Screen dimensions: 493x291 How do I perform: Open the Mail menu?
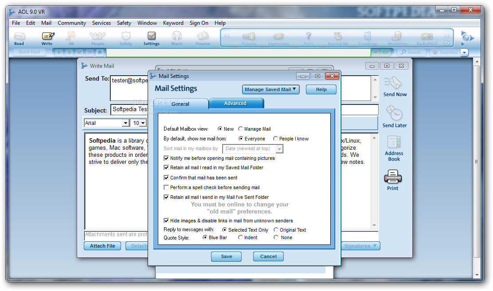click(x=46, y=23)
